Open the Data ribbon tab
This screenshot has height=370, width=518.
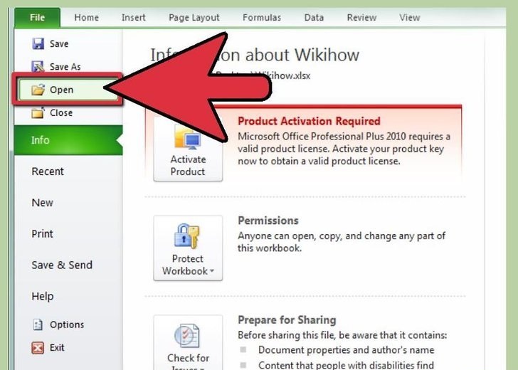314,18
